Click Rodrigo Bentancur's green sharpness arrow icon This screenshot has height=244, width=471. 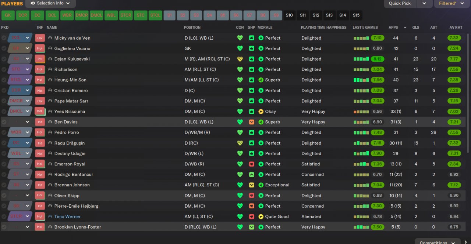click(252, 174)
